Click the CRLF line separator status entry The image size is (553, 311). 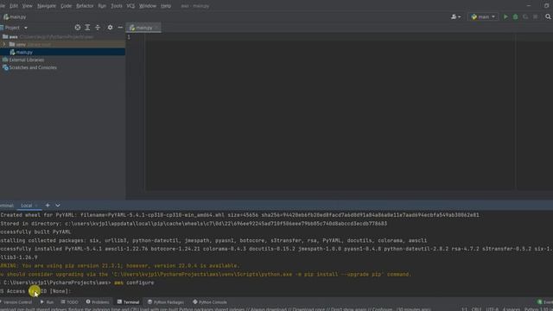click(476, 309)
